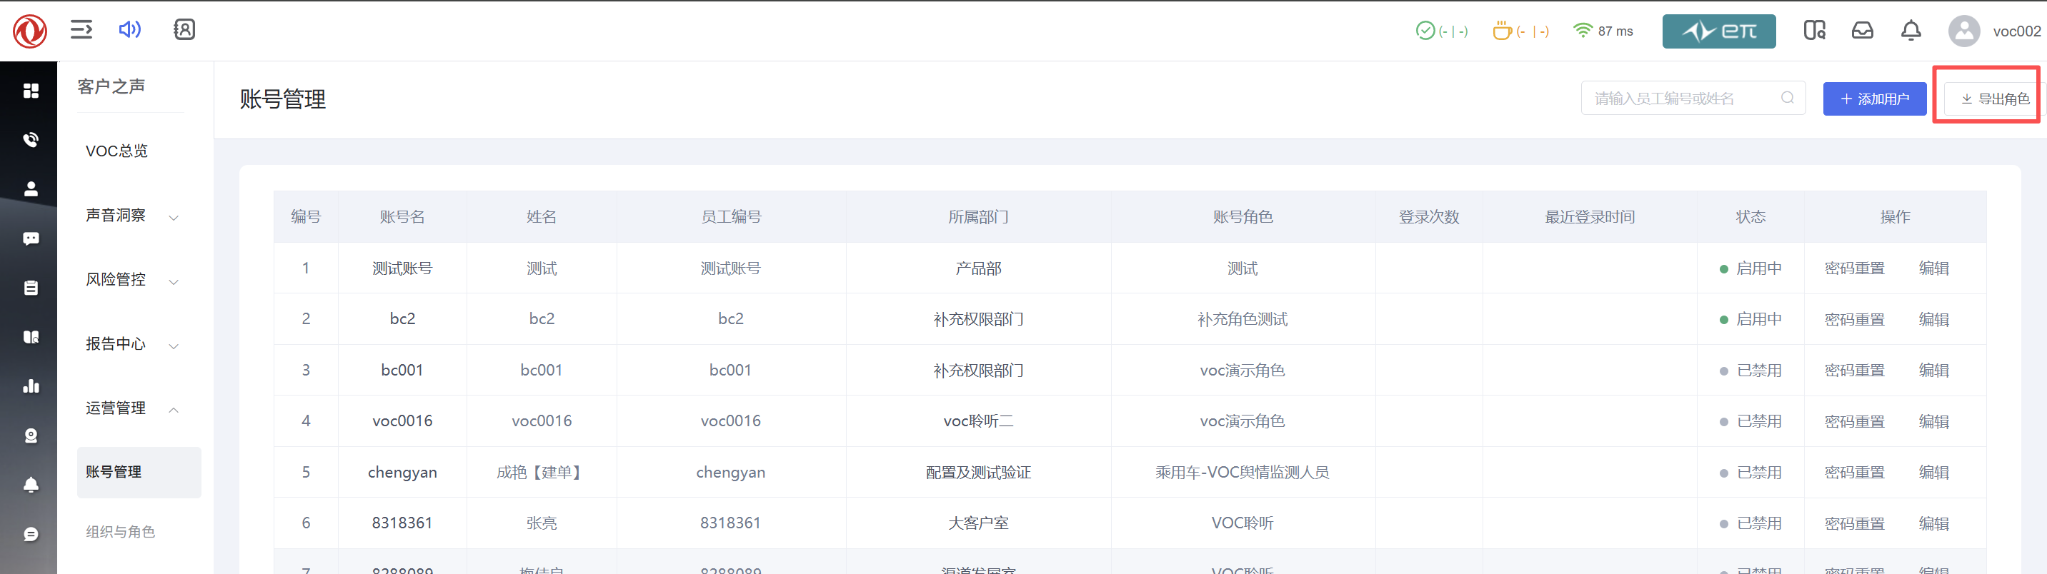Expand the 报告中心 submenu
Screen dimensions: 2047x574
(131, 345)
